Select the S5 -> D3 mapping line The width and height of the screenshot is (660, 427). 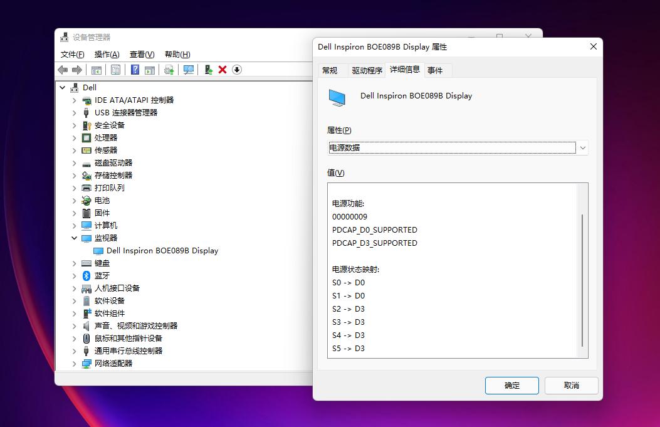(348, 348)
